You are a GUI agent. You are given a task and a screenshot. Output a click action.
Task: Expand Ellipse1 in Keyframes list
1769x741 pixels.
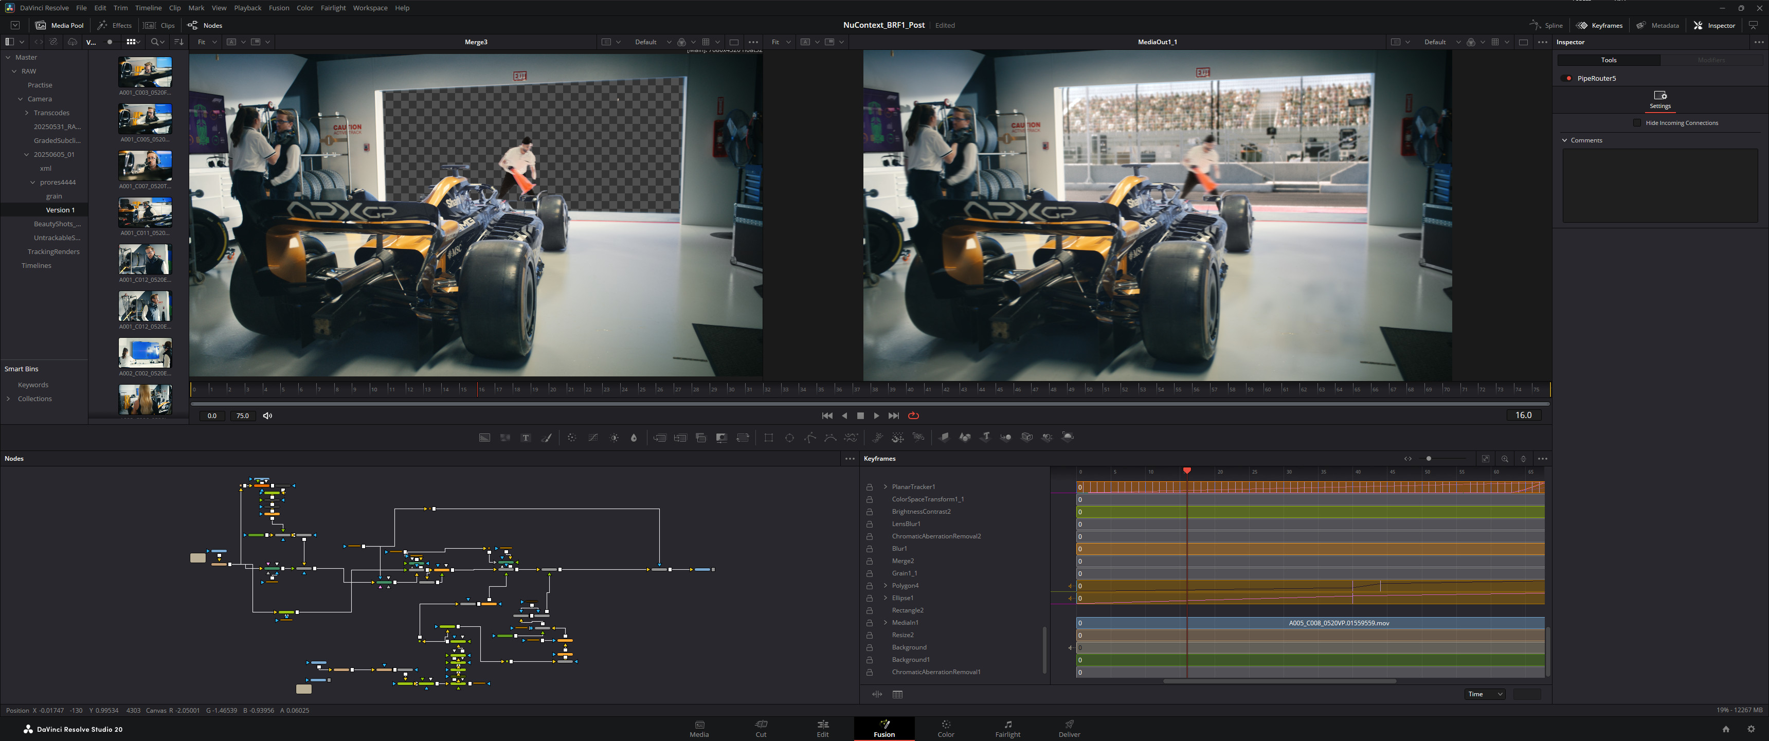click(885, 598)
